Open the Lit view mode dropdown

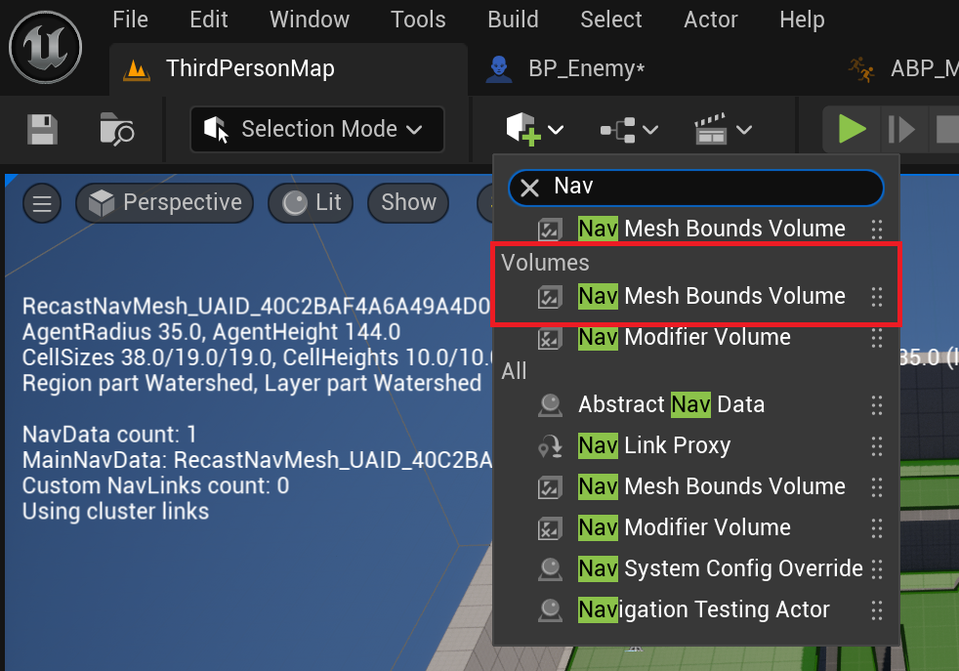pos(311,203)
